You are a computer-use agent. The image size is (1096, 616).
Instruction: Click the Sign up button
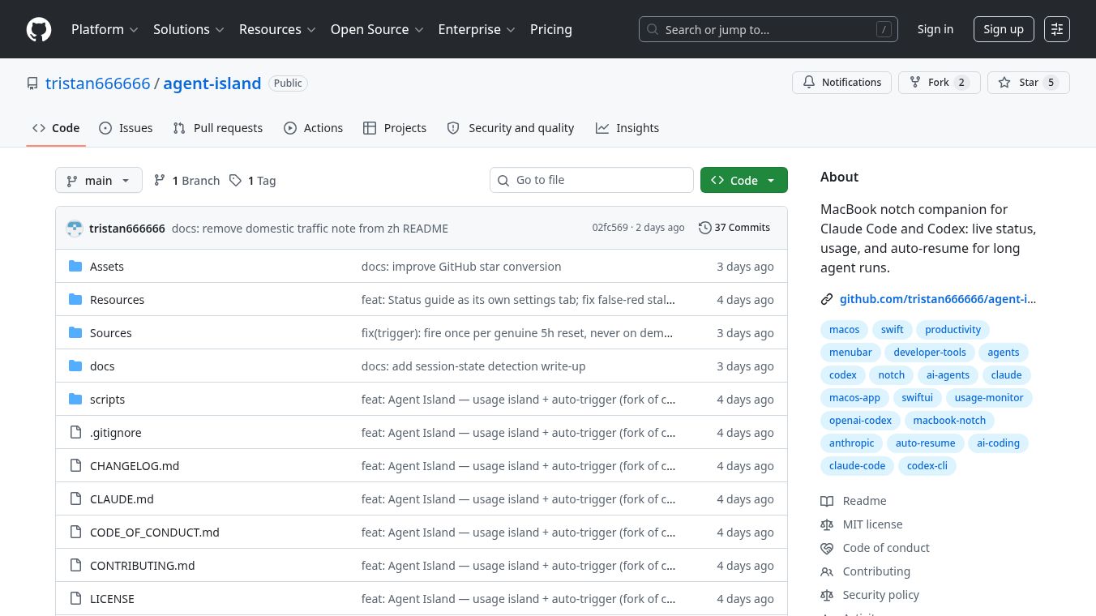pyautogui.click(x=1004, y=29)
